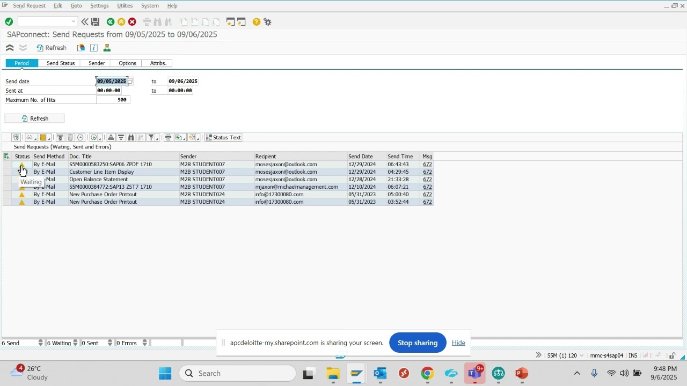Click the Send date to field 09/06/2025
The image size is (687, 386).
click(x=183, y=81)
